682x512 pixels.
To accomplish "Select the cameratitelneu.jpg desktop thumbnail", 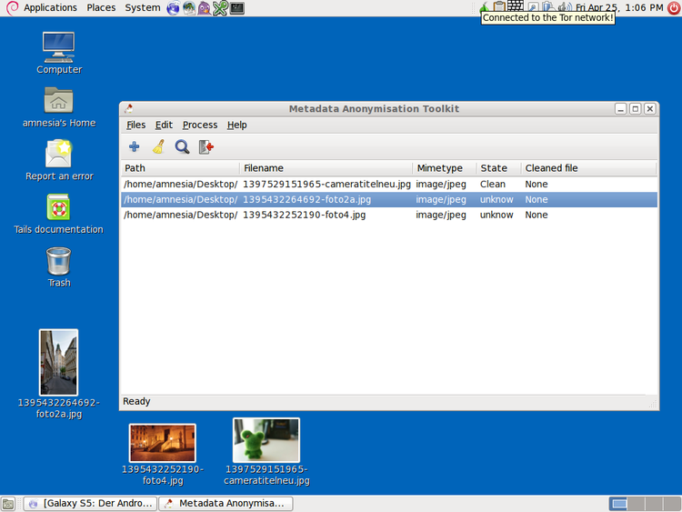I will [266, 440].
